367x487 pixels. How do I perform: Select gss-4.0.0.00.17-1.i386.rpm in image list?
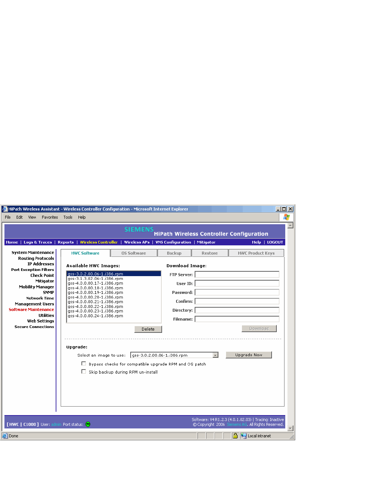95,283
